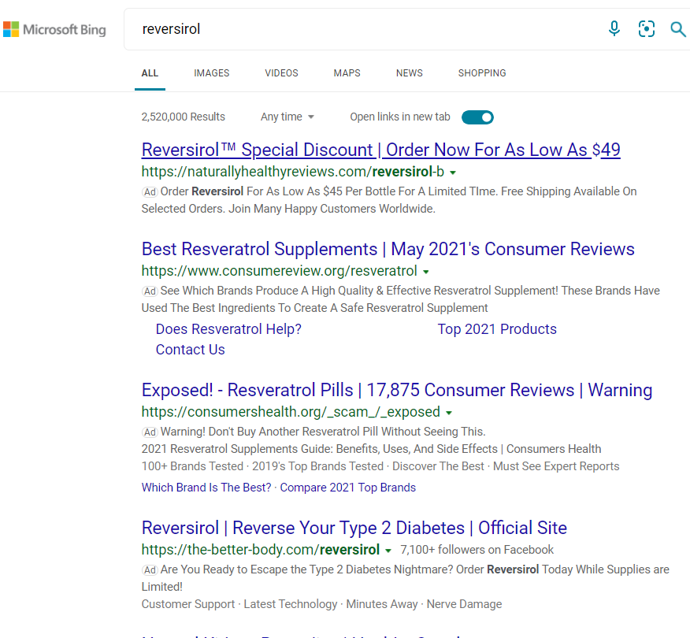Screen dimensions: 690x638
Task: Open Top 2021 Products sitelink
Action: [497, 329]
